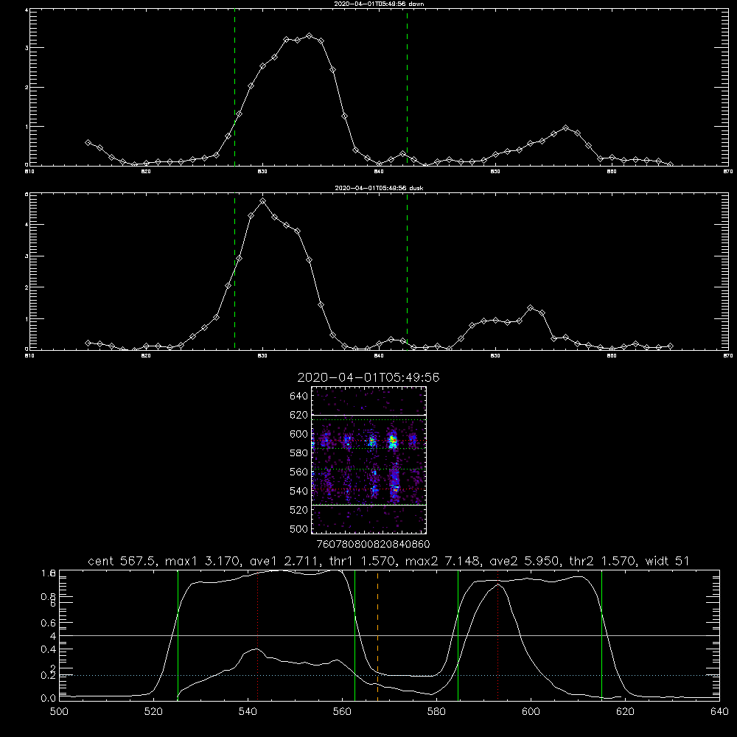Click the '0.6' label on bottom plot y-axis

[49, 623]
